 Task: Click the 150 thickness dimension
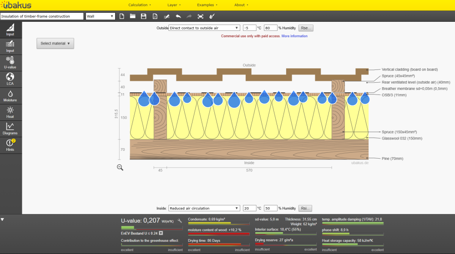124,118
